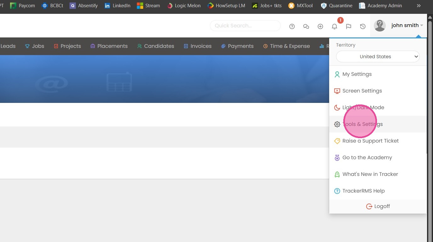Image resolution: width=433 pixels, height=242 pixels.
Task: Open the Projects menu
Action: tap(67, 46)
